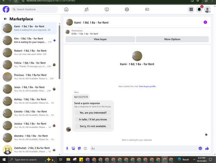216x163 pixels.
Task: Open the Kim conversation
Action: pos(29,40)
